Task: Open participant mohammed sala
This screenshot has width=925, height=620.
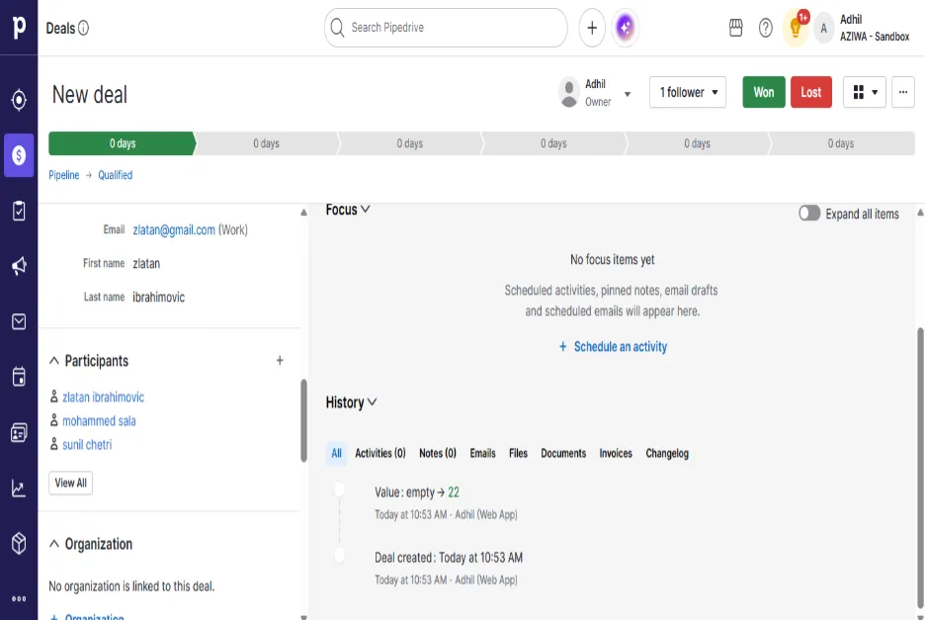Action: coord(99,421)
